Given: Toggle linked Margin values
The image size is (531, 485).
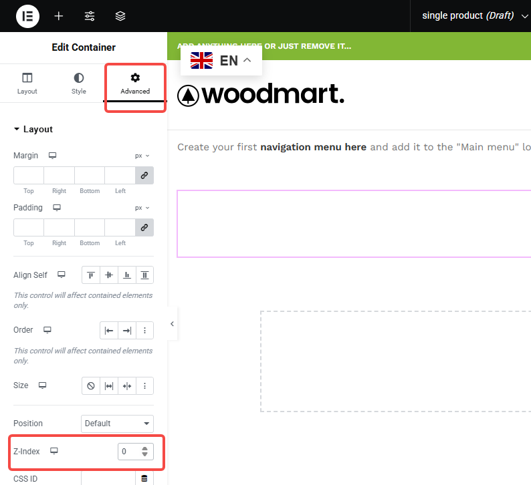Looking at the screenshot, I should 144,175.
